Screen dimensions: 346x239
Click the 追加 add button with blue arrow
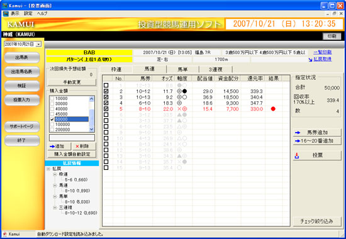point(59,146)
